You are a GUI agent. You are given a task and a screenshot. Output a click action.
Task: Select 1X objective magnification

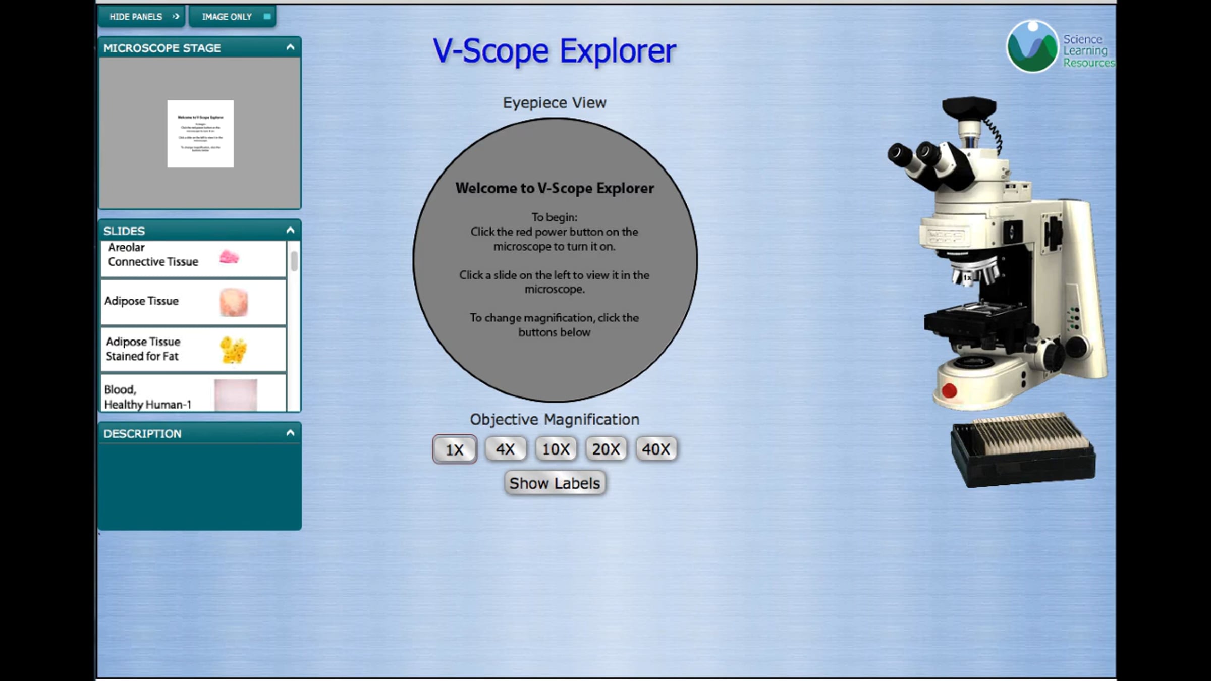(454, 448)
